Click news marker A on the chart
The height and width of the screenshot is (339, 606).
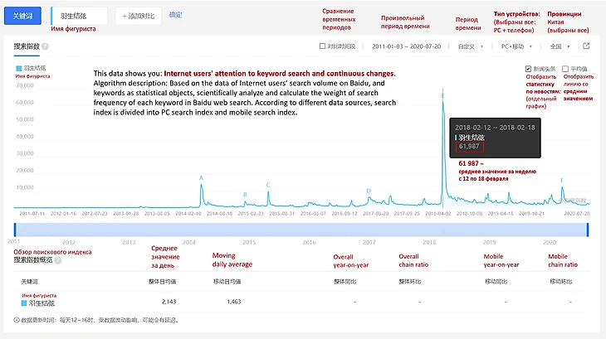pos(201,177)
